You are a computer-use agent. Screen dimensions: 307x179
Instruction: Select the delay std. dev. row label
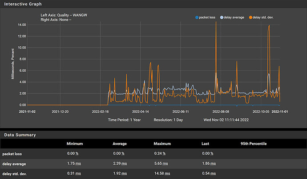(x=15, y=174)
